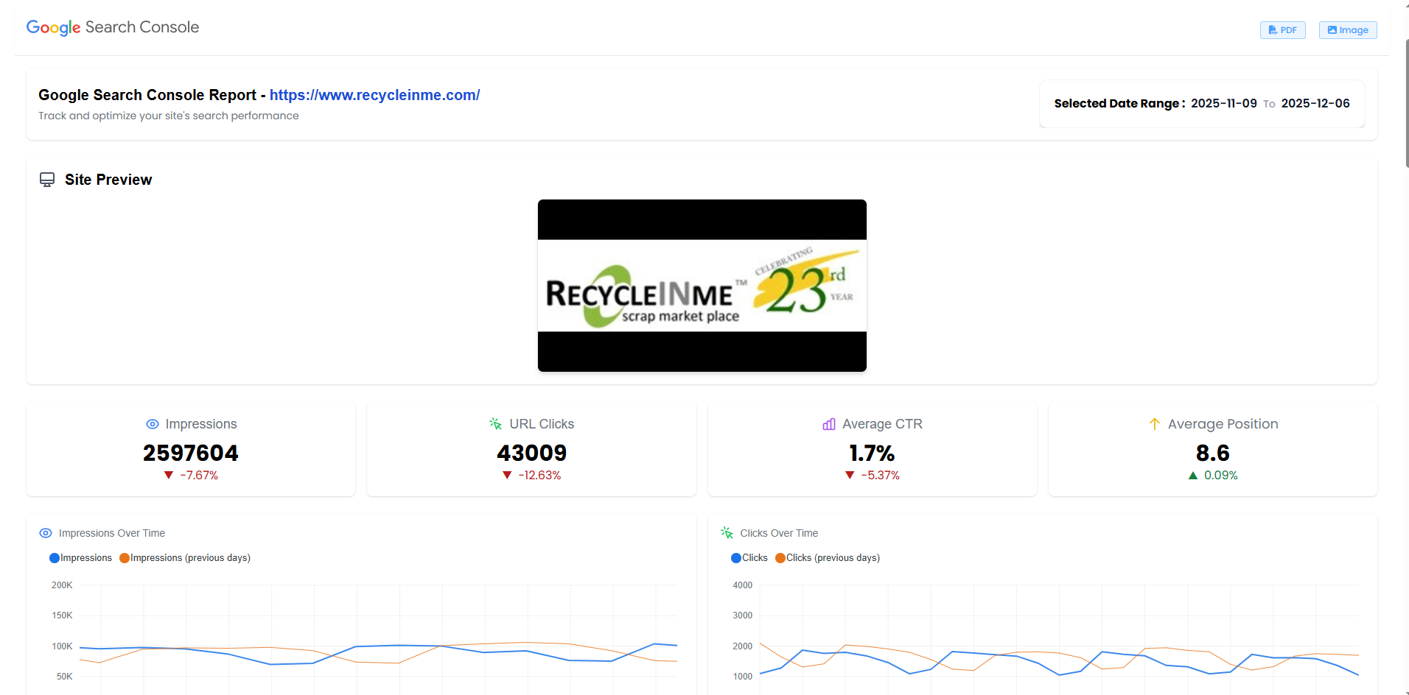This screenshot has height=695, width=1409.
Task: Click the click icon on Clicks Over Time chart
Action: (x=726, y=532)
